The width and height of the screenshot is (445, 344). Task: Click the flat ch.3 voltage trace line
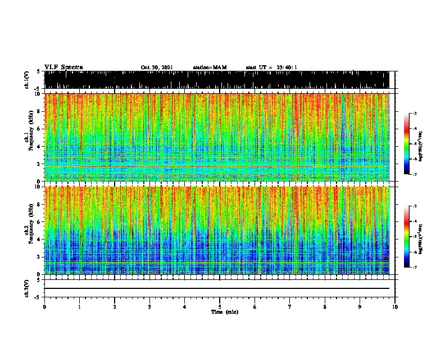click(x=217, y=288)
